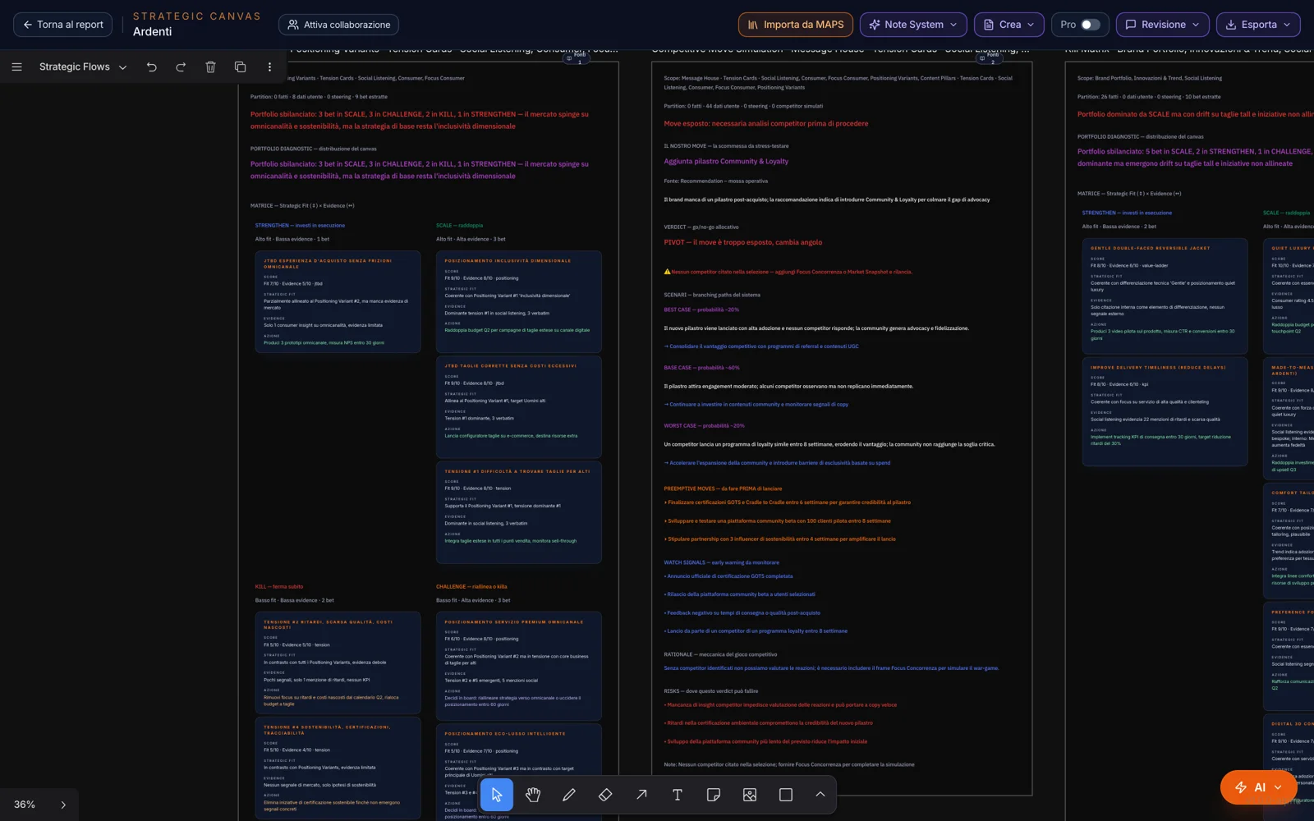1314x821 pixels.
Task: Expand the zoom panel arrow
Action: click(x=63, y=805)
